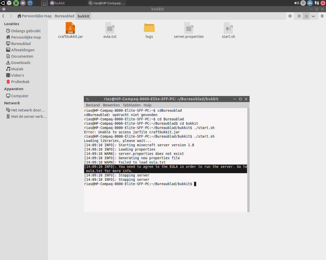Click the highlighted EULA message line

[x=166, y=169]
